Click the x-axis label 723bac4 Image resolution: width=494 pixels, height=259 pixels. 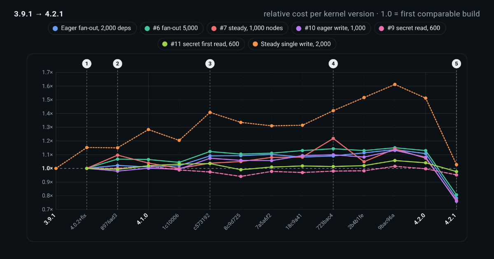(325, 222)
